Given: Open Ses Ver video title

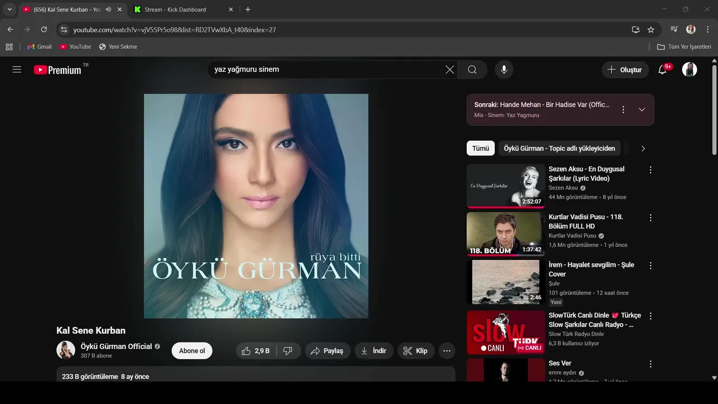Looking at the screenshot, I should point(560,363).
